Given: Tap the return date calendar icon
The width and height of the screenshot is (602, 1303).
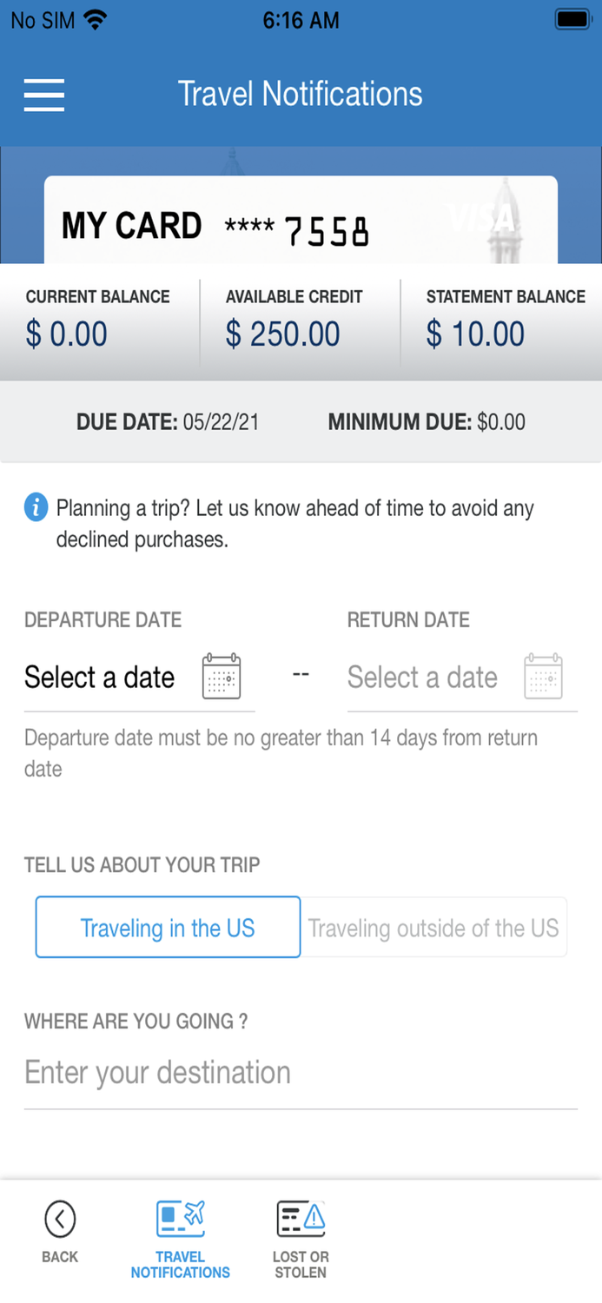Looking at the screenshot, I should 544,677.
